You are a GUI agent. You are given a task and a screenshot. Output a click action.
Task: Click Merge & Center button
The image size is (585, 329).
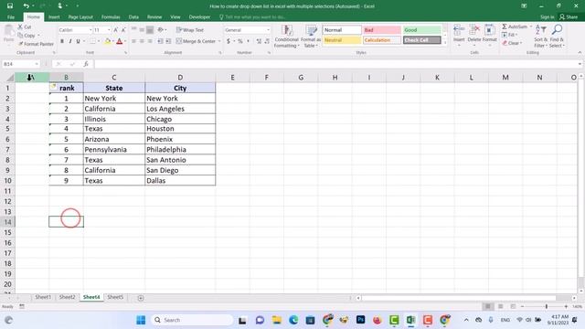[196, 41]
